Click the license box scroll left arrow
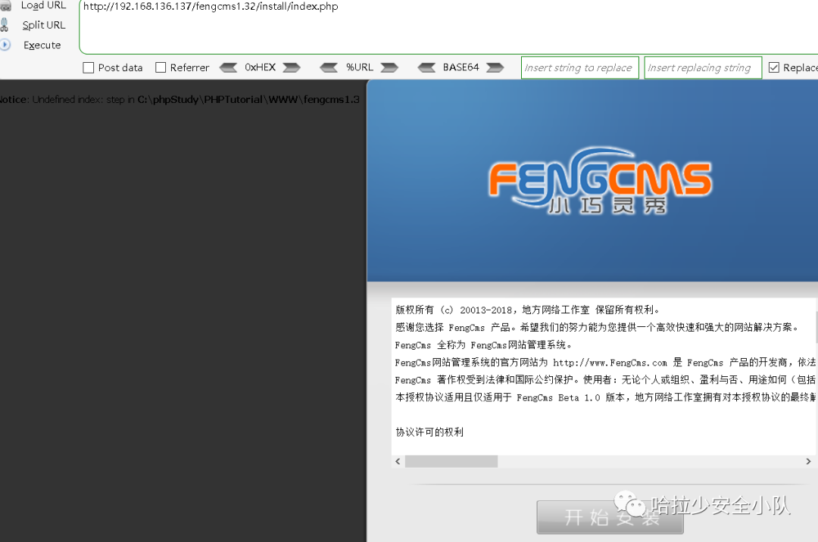The height and width of the screenshot is (542, 818). [x=398, y=461]
